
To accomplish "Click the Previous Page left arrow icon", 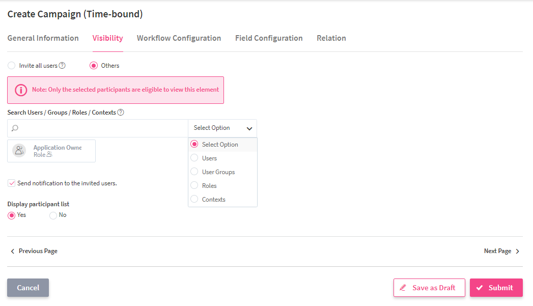I will pos(13,251).
